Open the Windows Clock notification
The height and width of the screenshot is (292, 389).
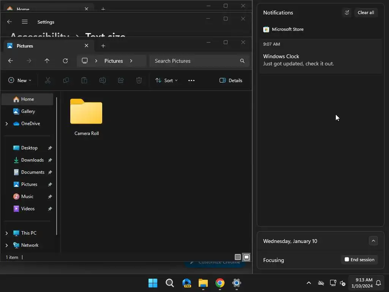(x=321, y=56)
